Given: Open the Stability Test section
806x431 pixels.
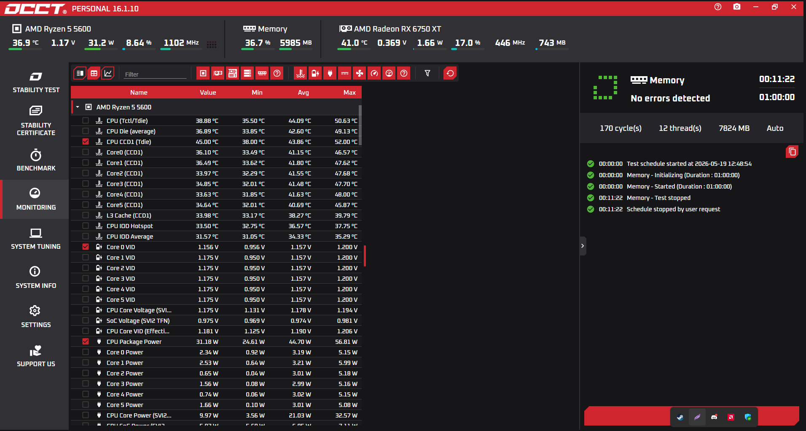Looking at the screenshot, I should coord(36,82).
